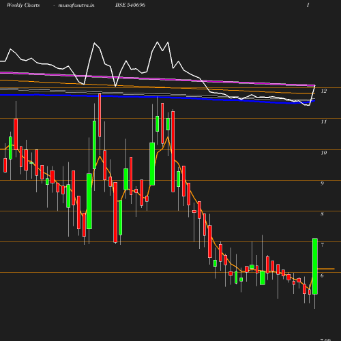This screenshot has width=341, height=341.
Task: Click the price axis label '9'
Action: [322, 183]
